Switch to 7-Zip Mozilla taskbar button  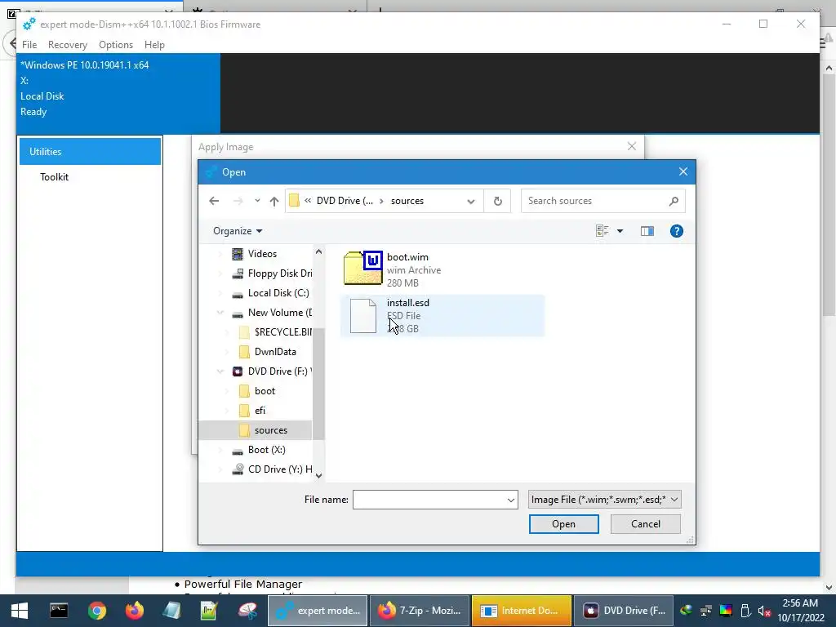419,611
